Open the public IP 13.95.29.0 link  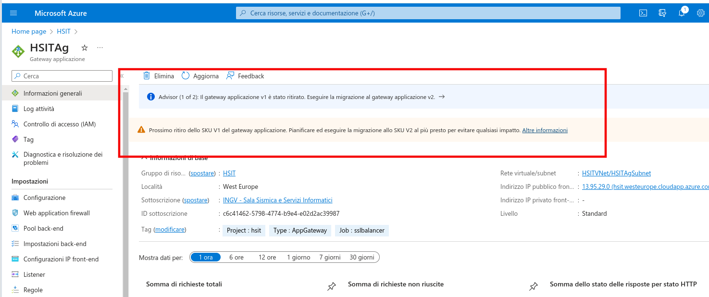[645, 186]
